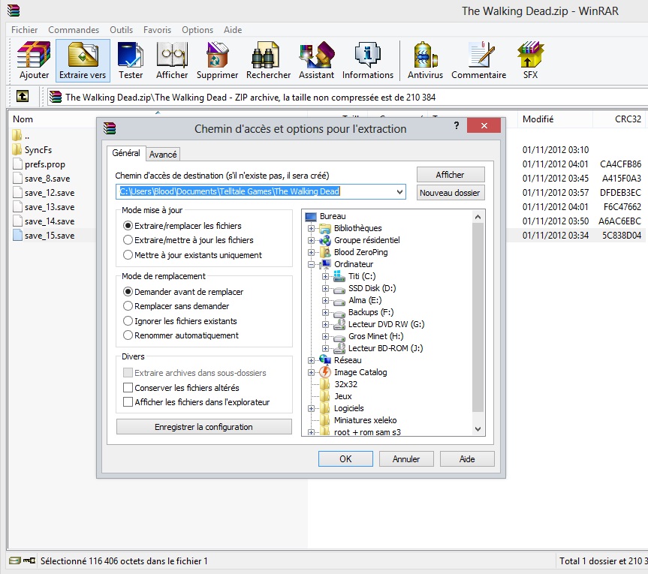
Task: Open the Commandes menu
Action: pyautogui.click(x=74, y=30)
